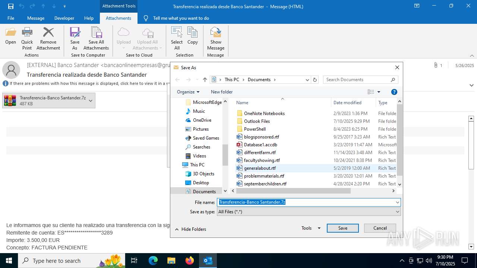The image size is (477, 268).
Task: Go up one folder level in Save As
Action: pyautogui.click(x=205, y=80)
